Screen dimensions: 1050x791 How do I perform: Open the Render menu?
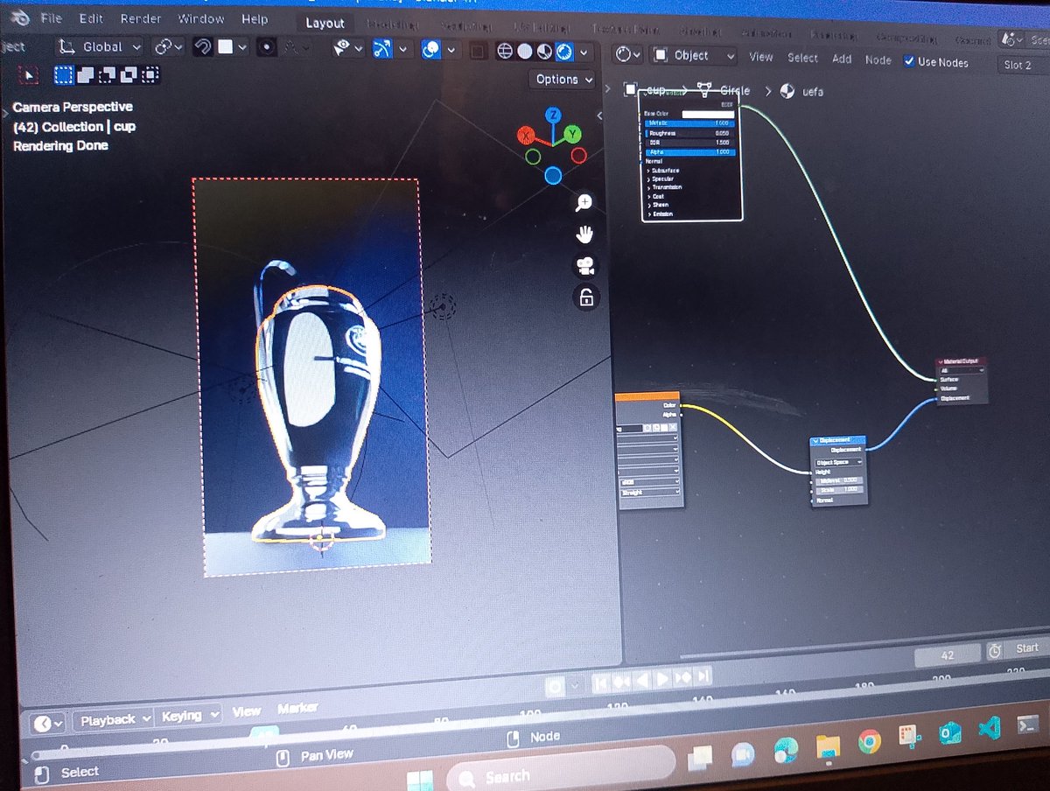[140, 18]
